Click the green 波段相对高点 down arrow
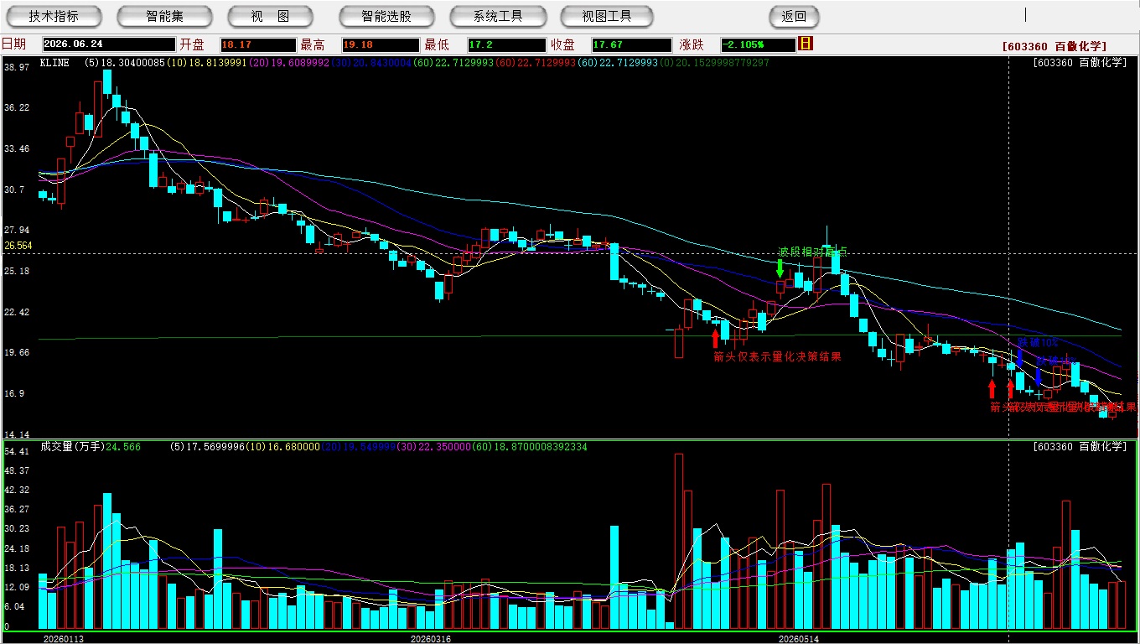The image size is (1140, 644). pyautogui.click(x=780, y=268)
